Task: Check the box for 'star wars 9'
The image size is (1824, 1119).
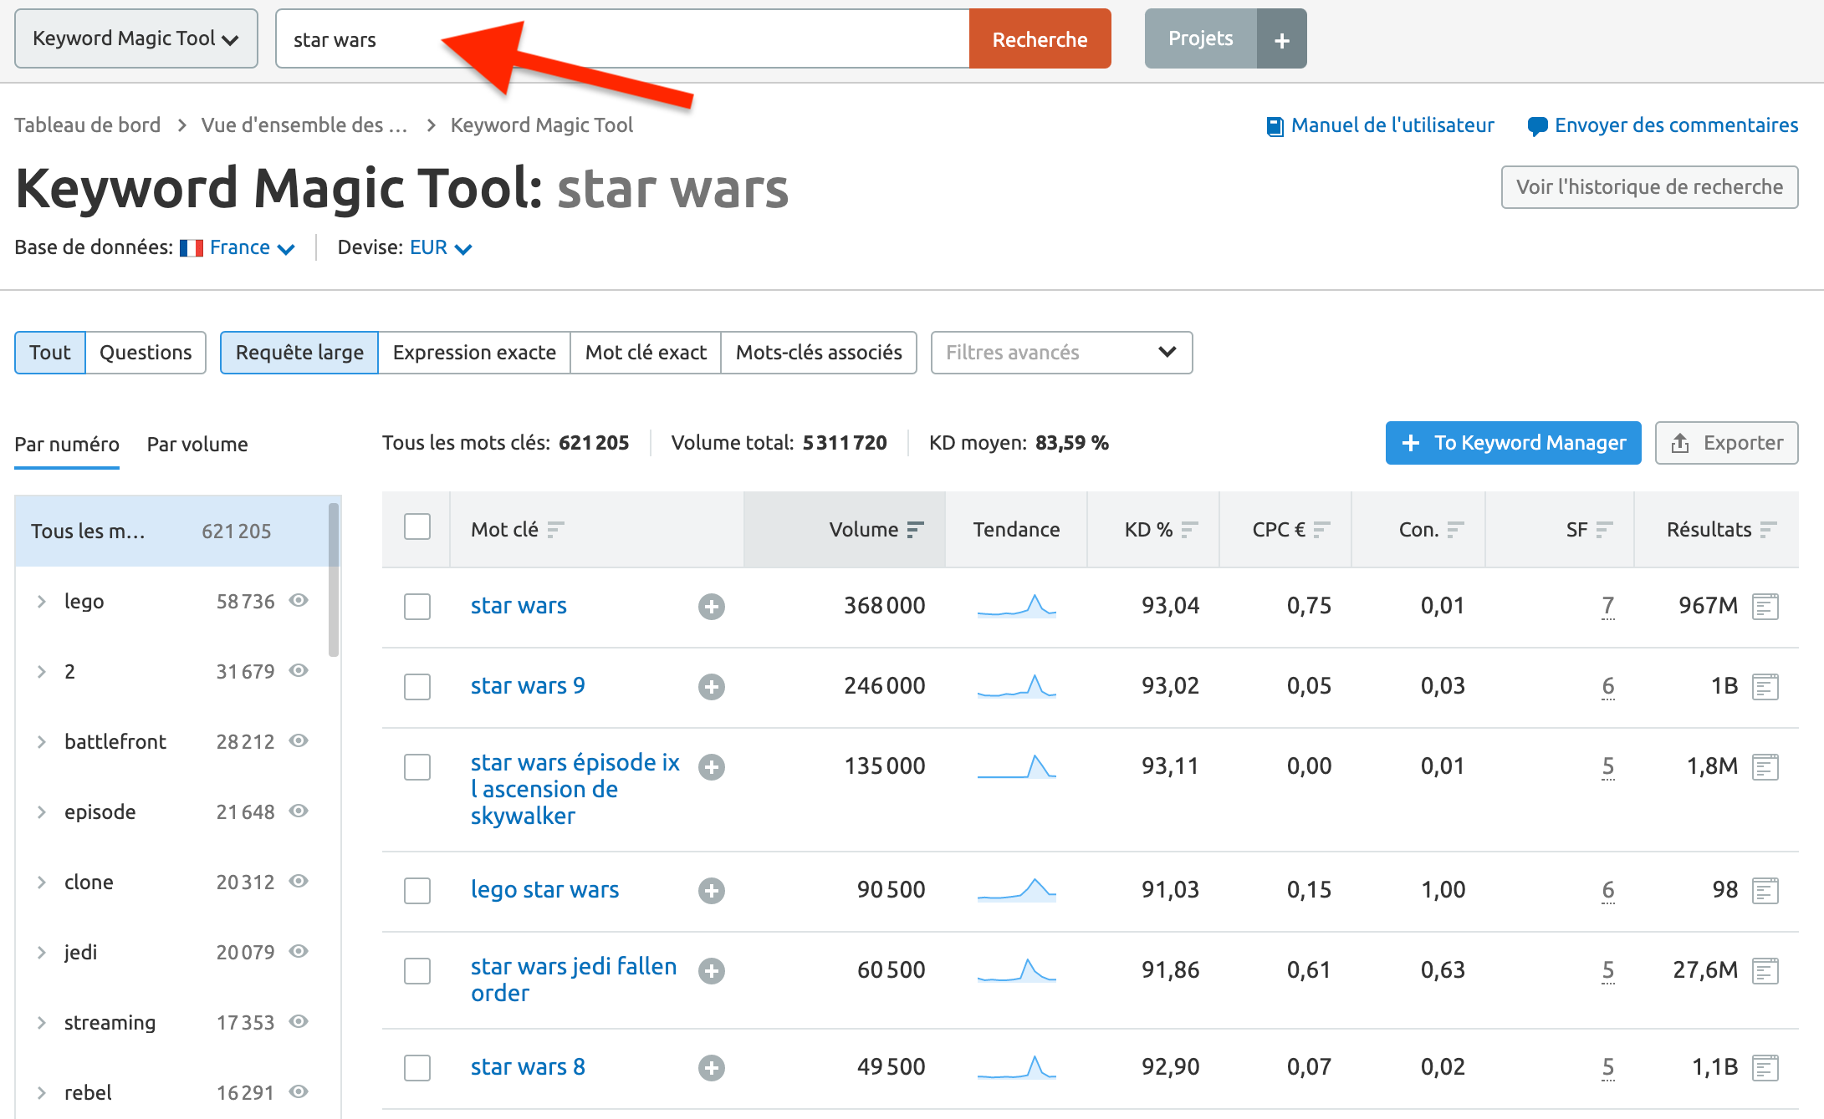Action: coord(416,686)
